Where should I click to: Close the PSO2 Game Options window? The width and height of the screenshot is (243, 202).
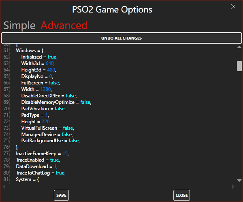pyautogui.click(x=233, y=6)
